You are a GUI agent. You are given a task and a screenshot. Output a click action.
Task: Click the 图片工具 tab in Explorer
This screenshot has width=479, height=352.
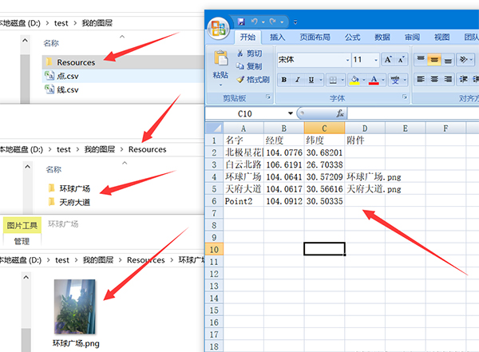pyautogui.click(x=22, y=226)
